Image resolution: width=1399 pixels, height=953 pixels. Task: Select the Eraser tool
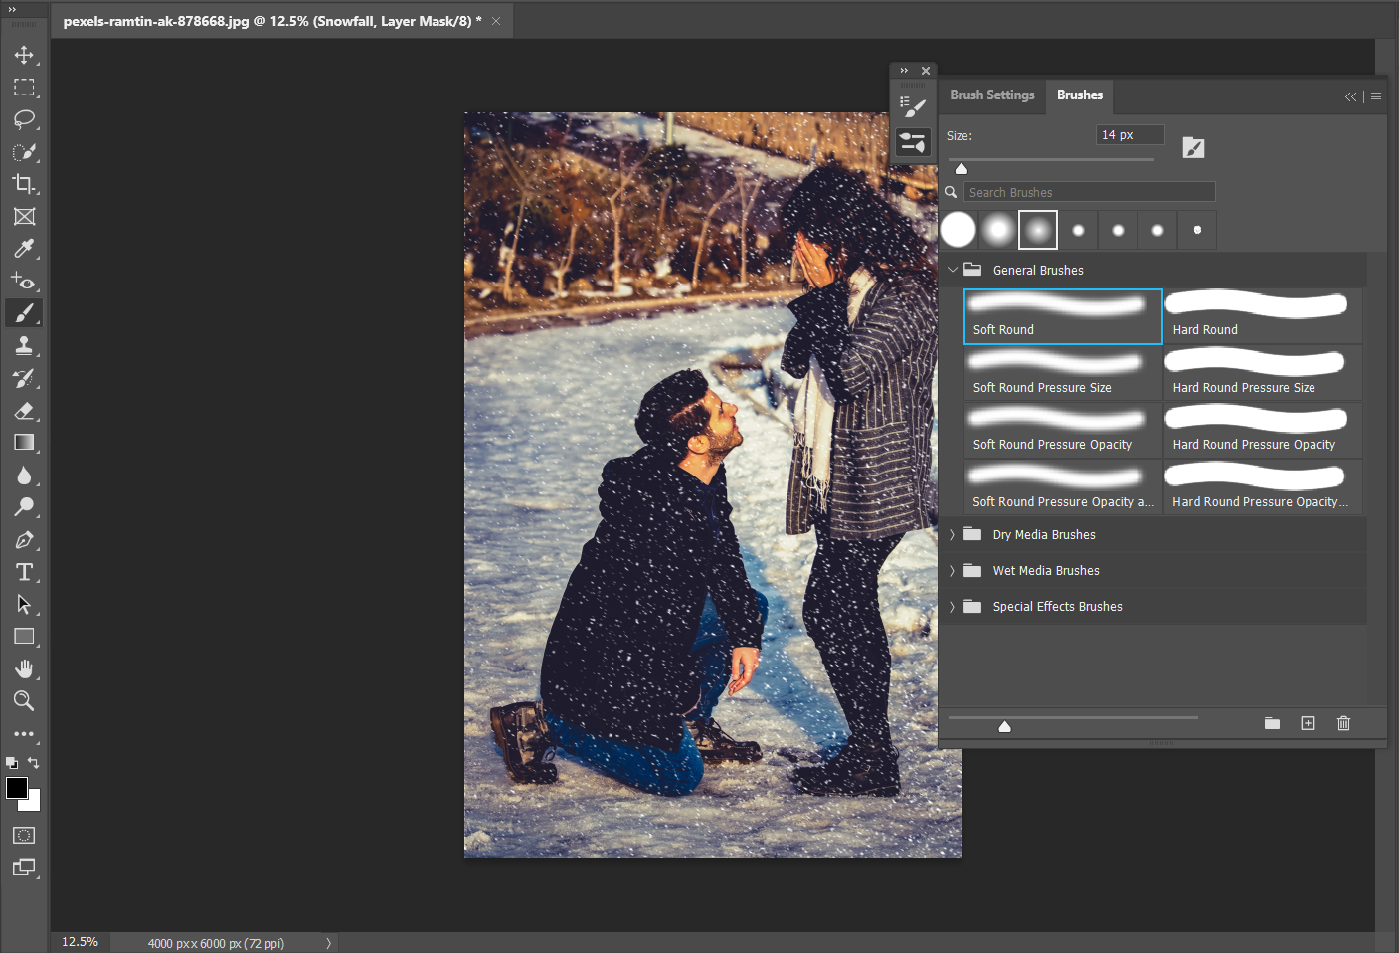(24, 411)
